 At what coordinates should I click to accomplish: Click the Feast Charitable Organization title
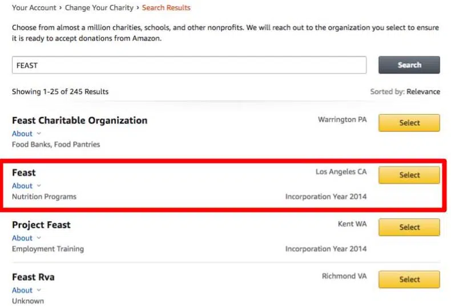coord(80,121)
